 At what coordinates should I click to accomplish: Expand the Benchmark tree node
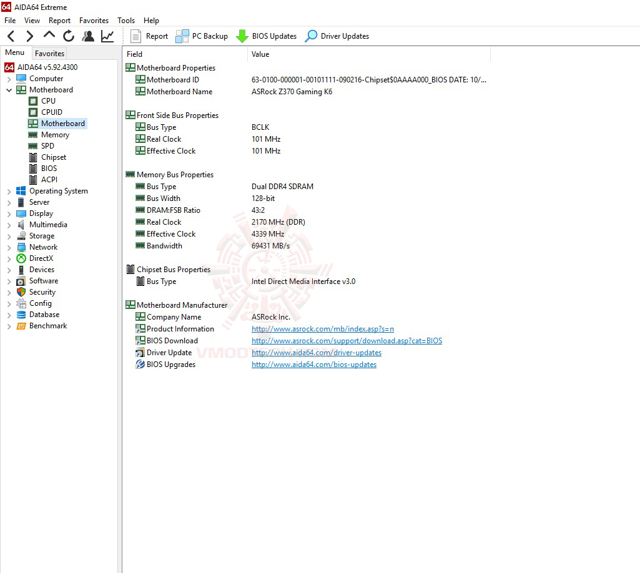click(x=9, y=326)
